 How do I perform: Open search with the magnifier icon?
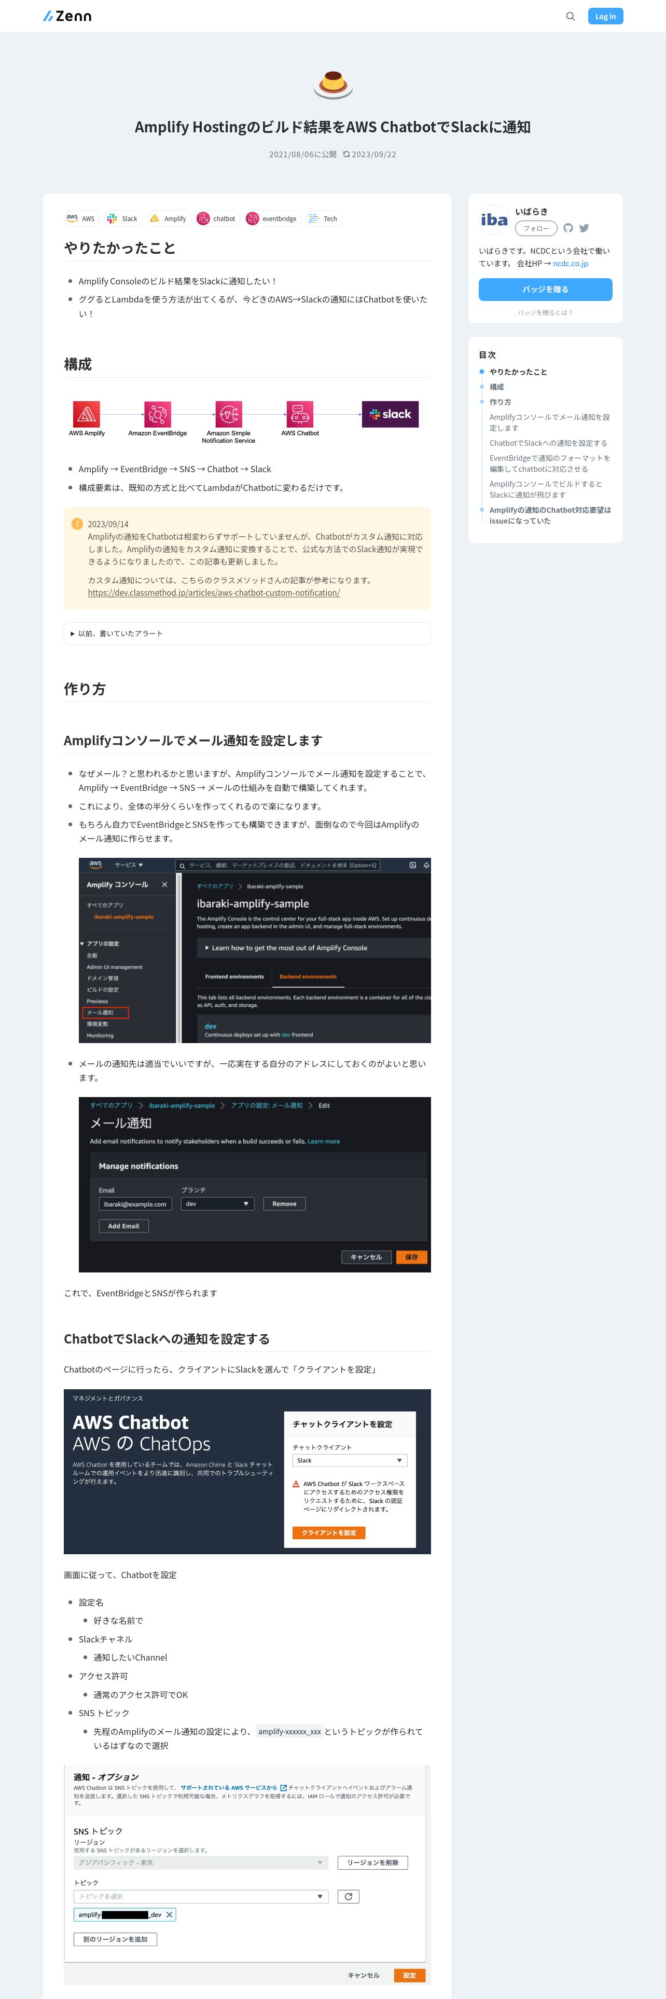click(x=571, y=16)
